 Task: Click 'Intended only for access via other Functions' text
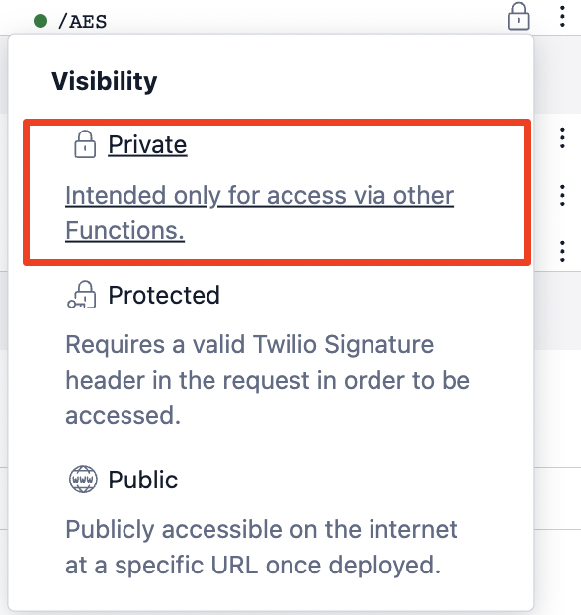point(260,213)
